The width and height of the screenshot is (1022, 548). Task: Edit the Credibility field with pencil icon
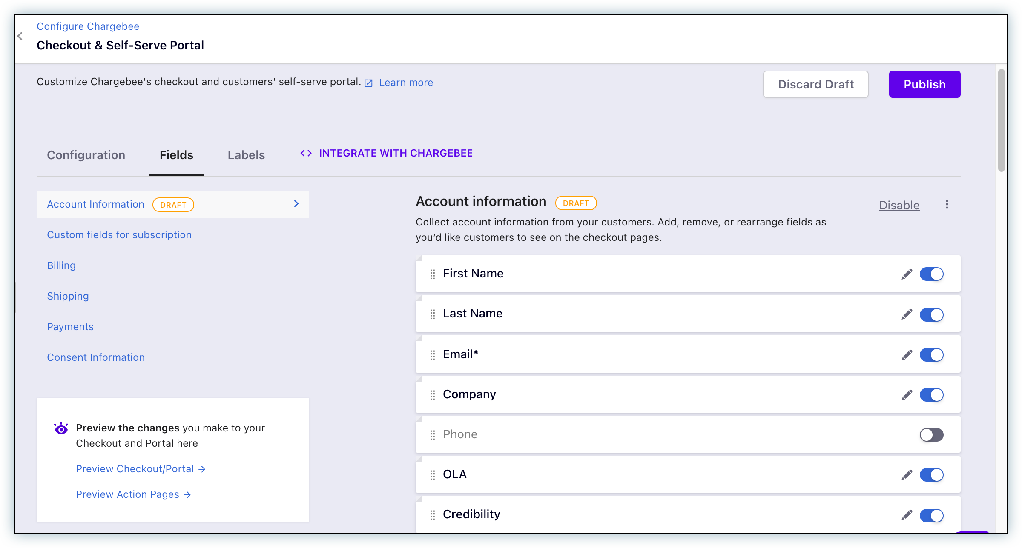point(907,515)
